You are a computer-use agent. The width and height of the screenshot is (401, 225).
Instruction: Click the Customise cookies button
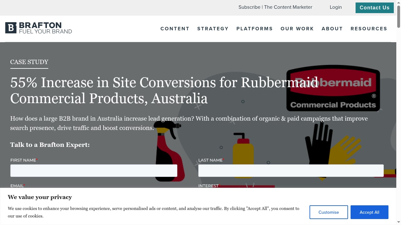pyautogui.click(x=329, y=212)
